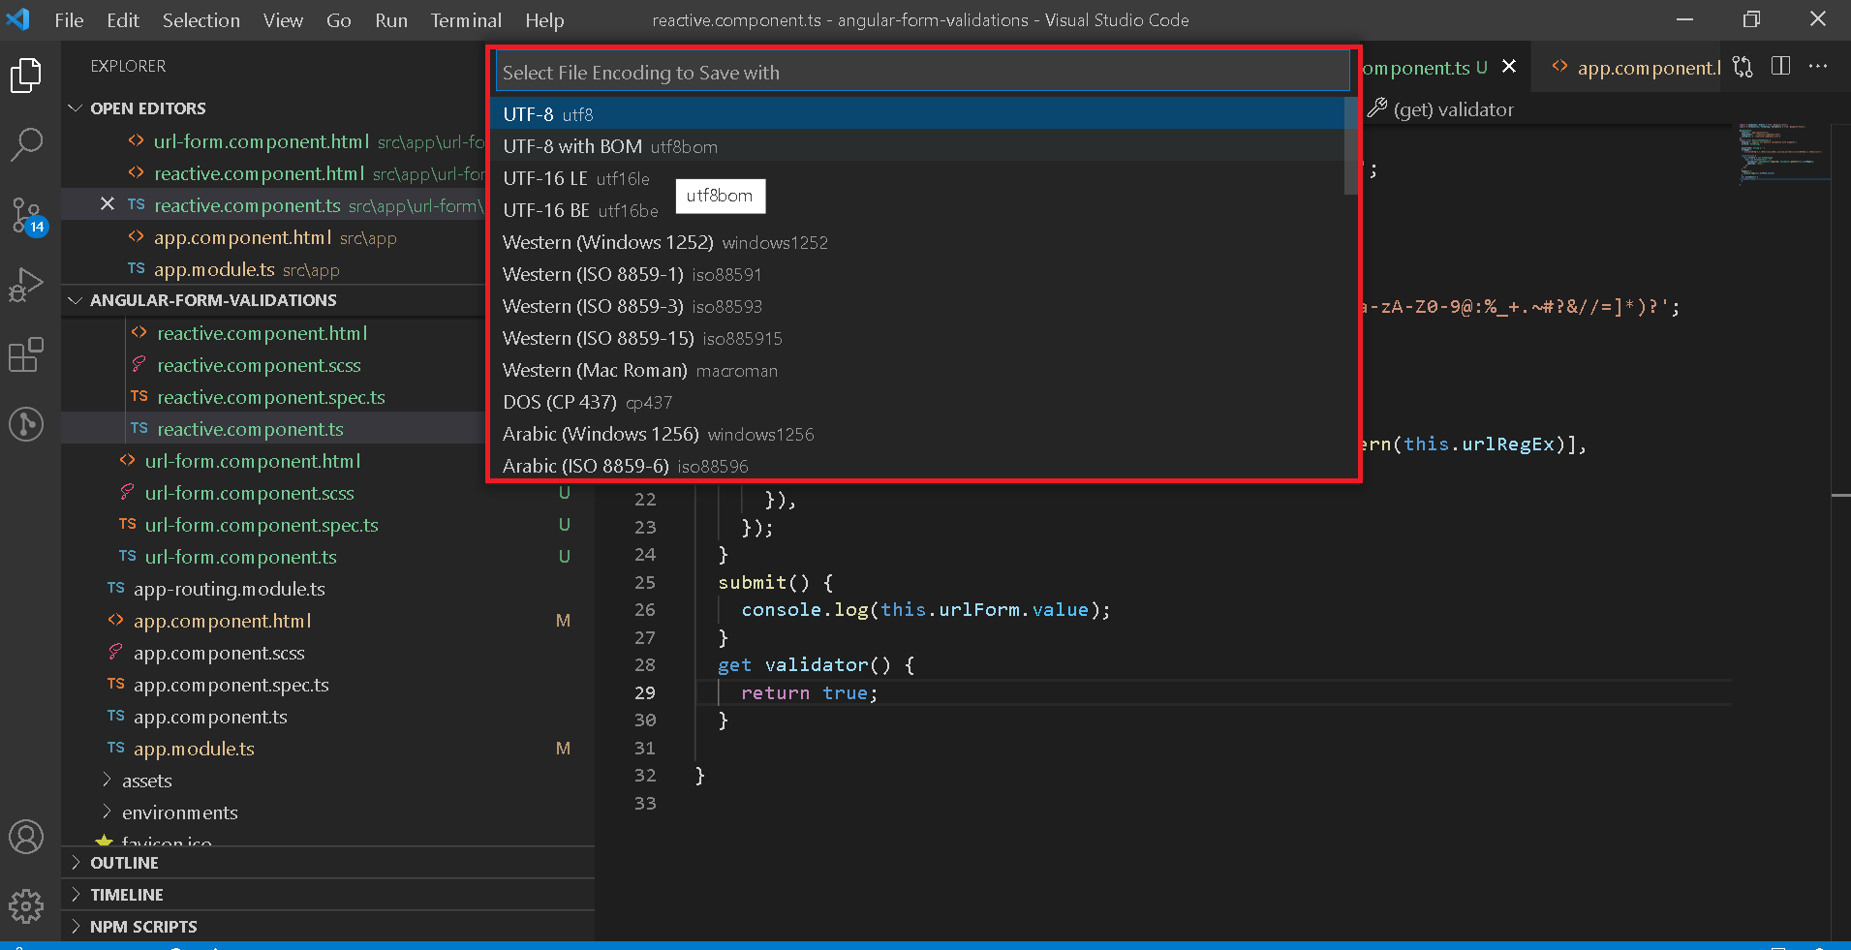This screenshot has width=1851, height=950.
Task: Open the Terminal menu
Action: 466,19
